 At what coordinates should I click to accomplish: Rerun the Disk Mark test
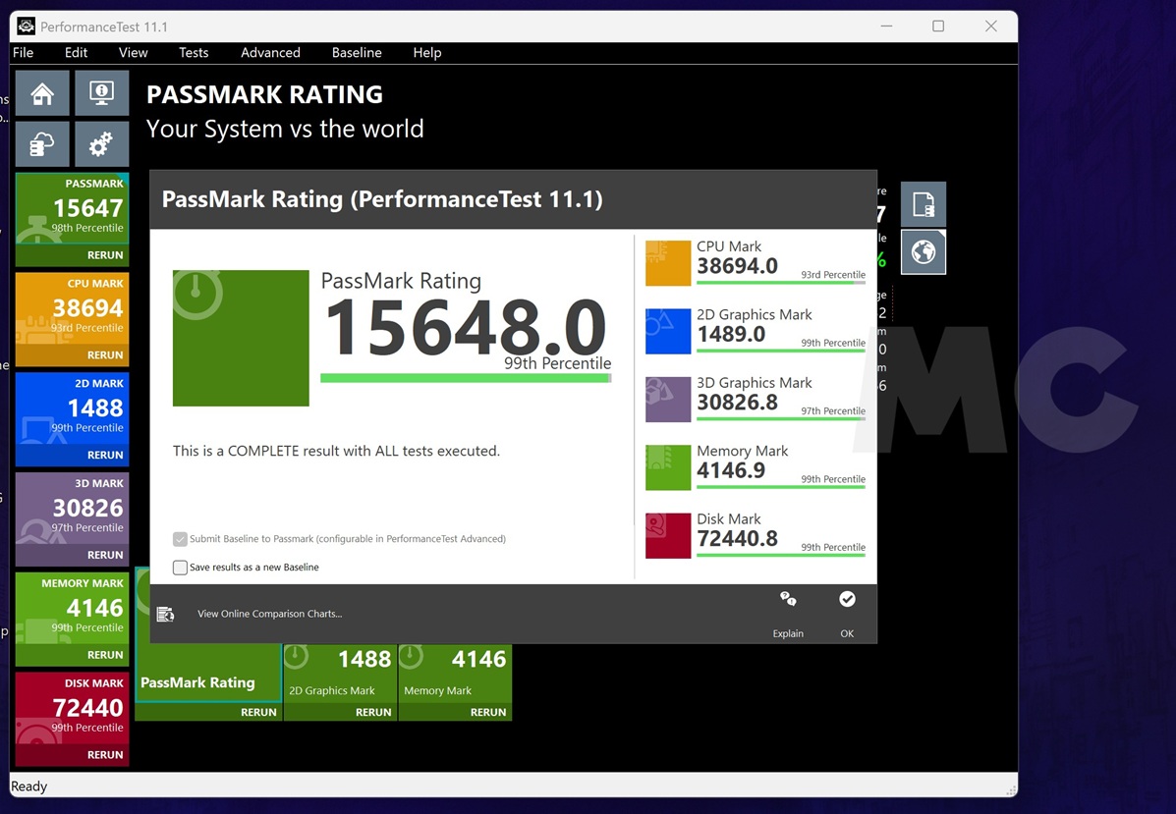point(105,755)
